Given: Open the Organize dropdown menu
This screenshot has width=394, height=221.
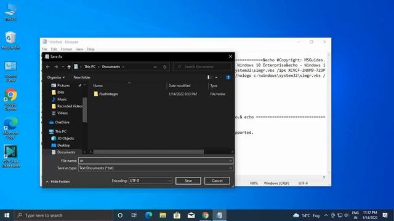Looking at the screenshot, I should point(56,77).
